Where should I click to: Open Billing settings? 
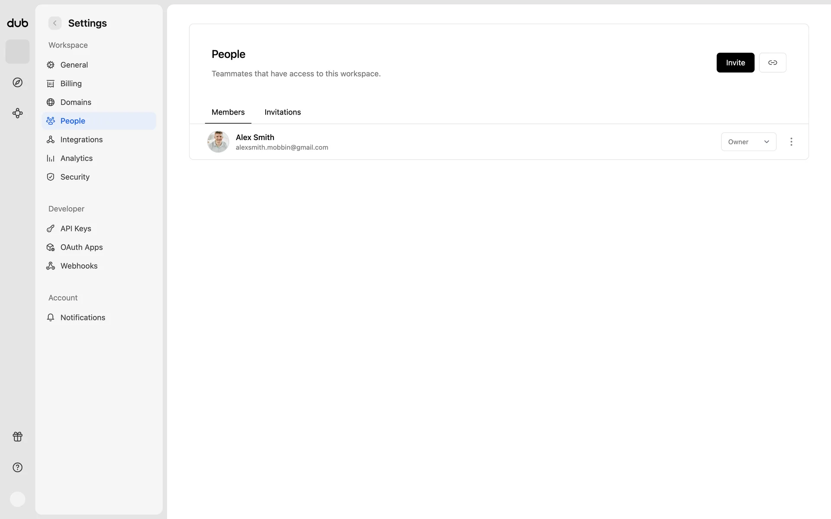[71, 83]
